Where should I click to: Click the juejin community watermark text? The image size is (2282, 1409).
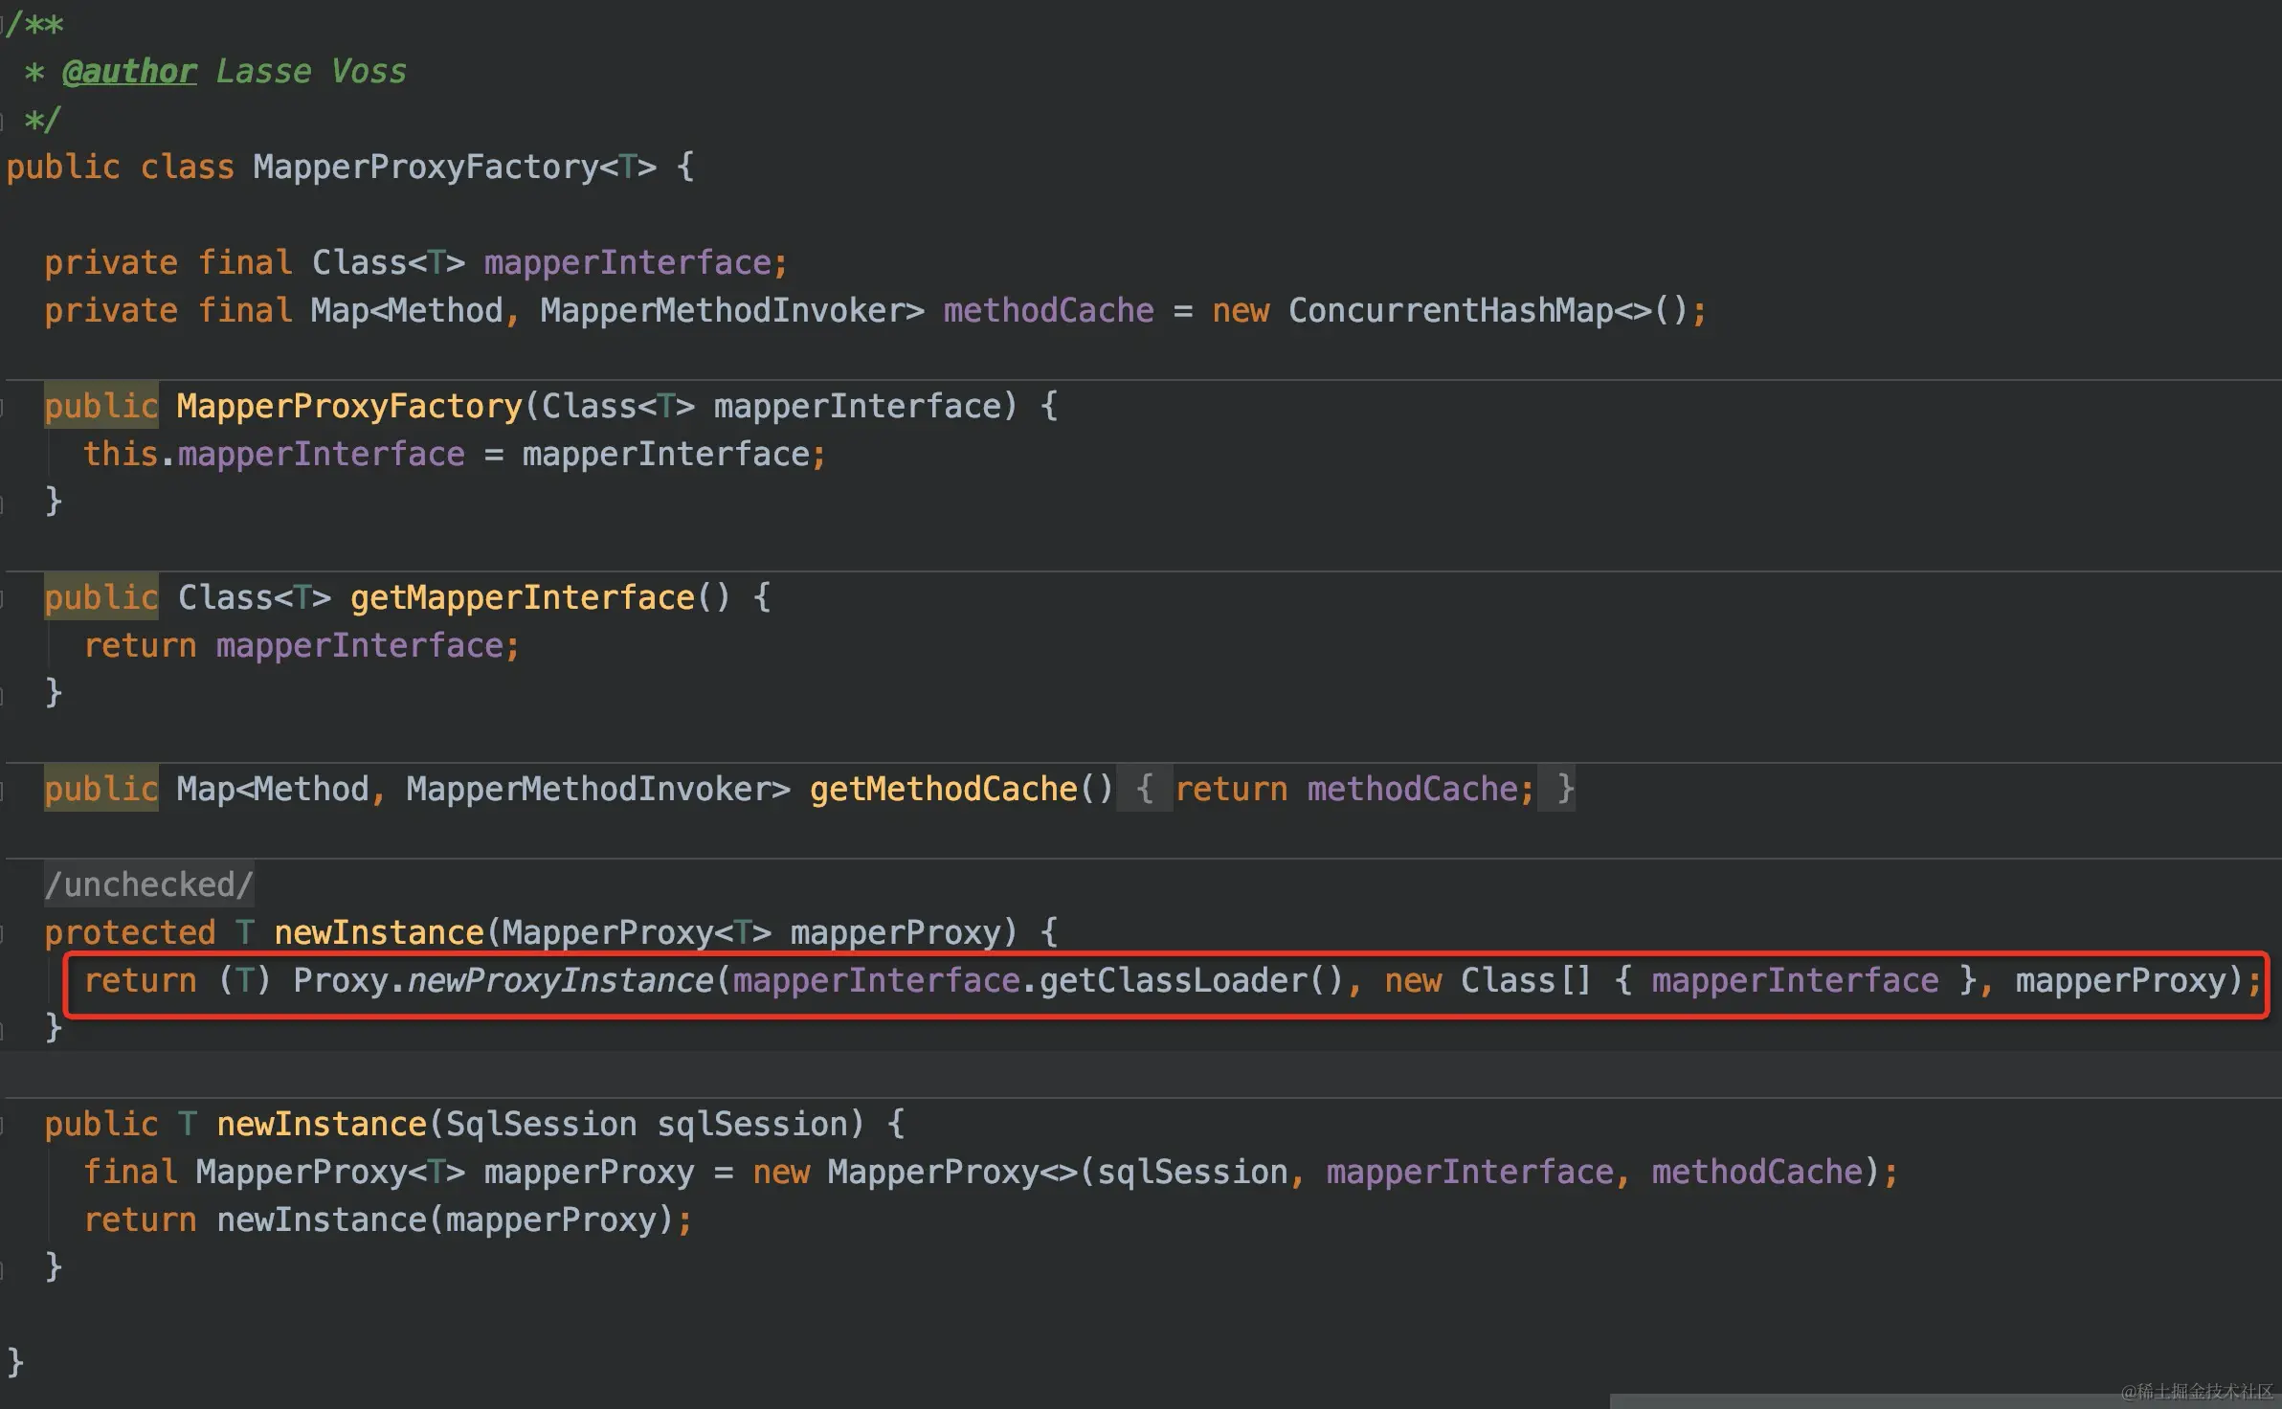pos(2197,1392)
